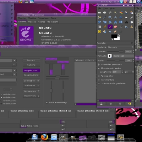
Task: Activate the Clone stamp tool
Action: coord(132,27)
